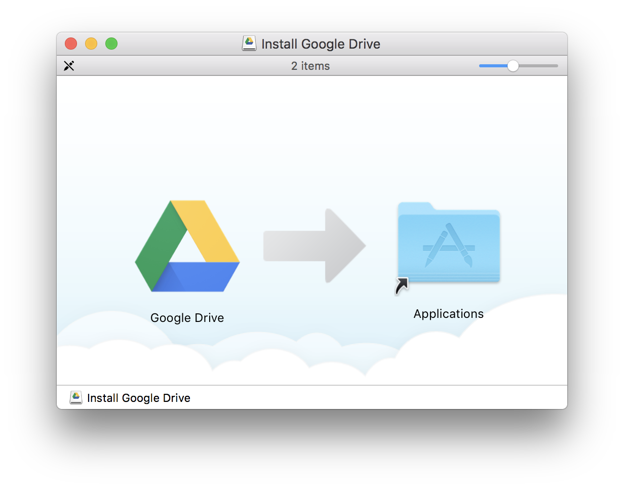Select the Google Drive filename label
624x490 pixels.
click(187, 317)
